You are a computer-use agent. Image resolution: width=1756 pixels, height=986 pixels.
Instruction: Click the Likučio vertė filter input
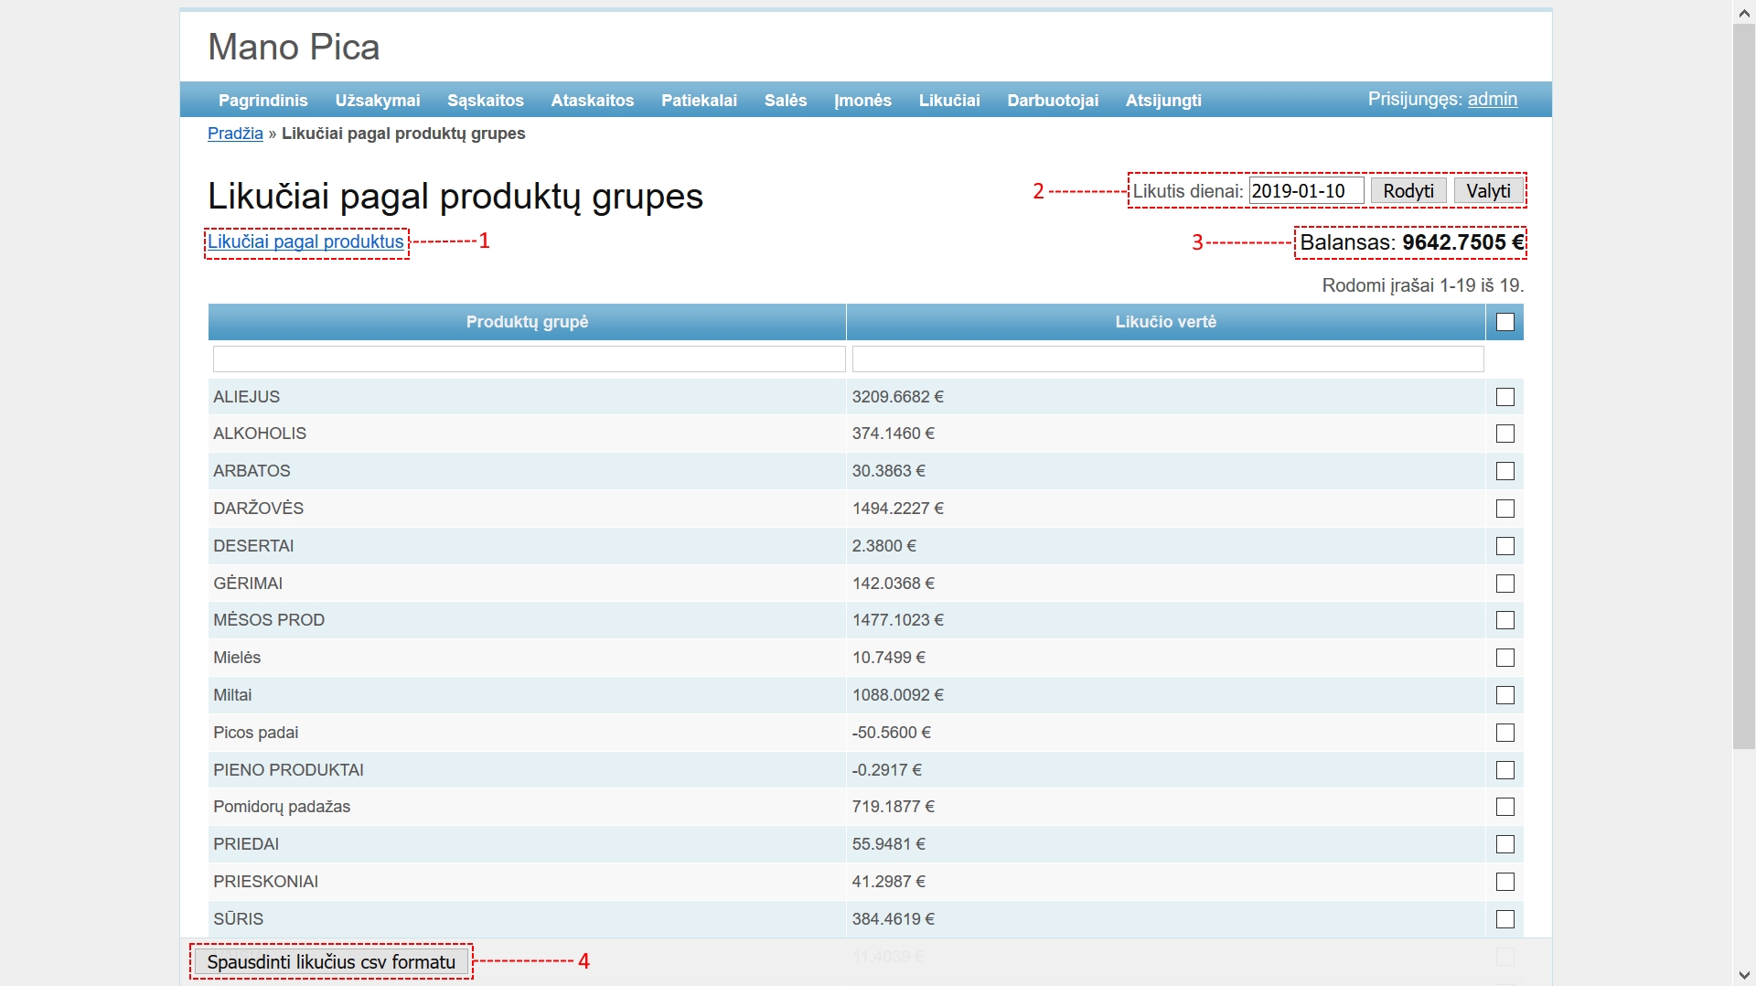(1167, 359)
